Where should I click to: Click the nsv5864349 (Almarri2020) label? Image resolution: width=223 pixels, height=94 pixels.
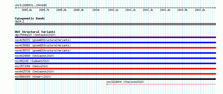pos(33,77)
